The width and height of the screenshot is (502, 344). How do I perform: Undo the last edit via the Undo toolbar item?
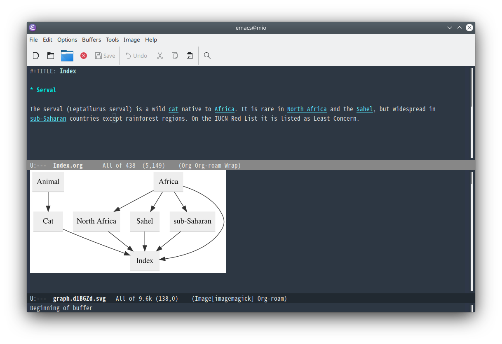[135, 55]
